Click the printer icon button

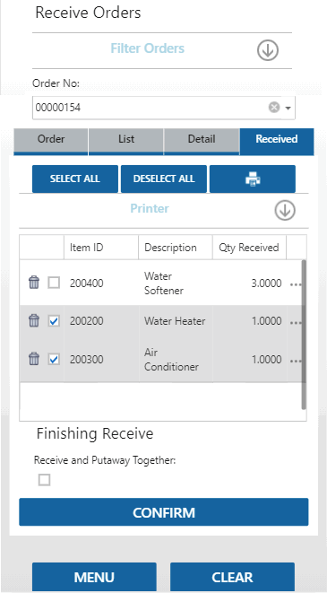(253, 179)
